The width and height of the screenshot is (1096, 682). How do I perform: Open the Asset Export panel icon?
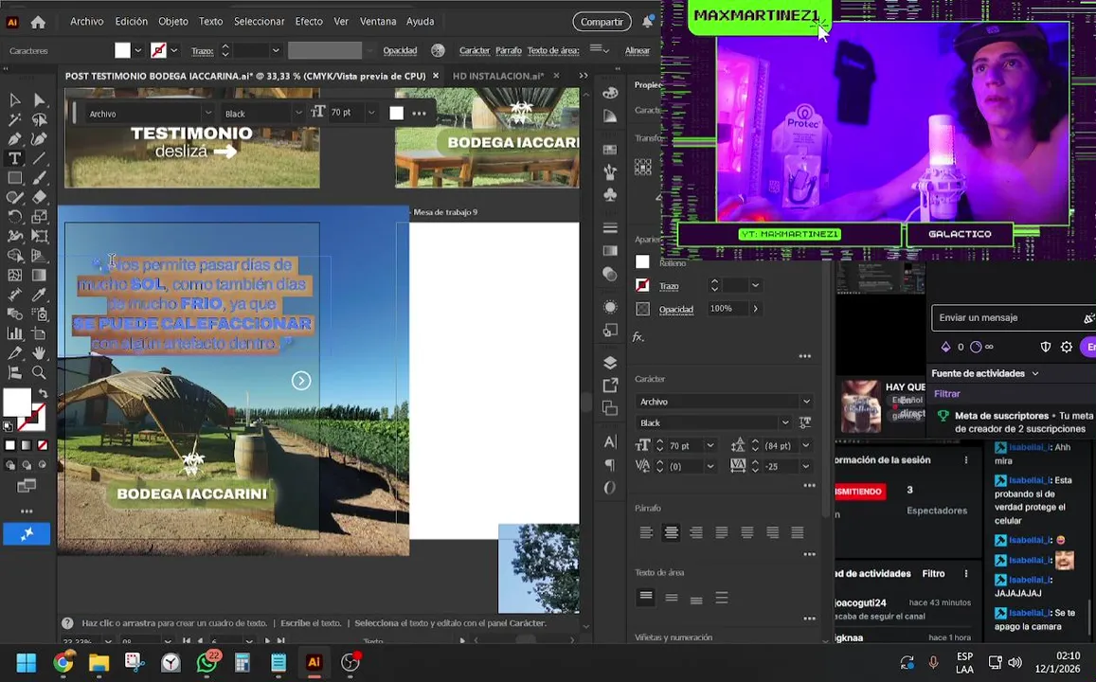coord(610,385)
